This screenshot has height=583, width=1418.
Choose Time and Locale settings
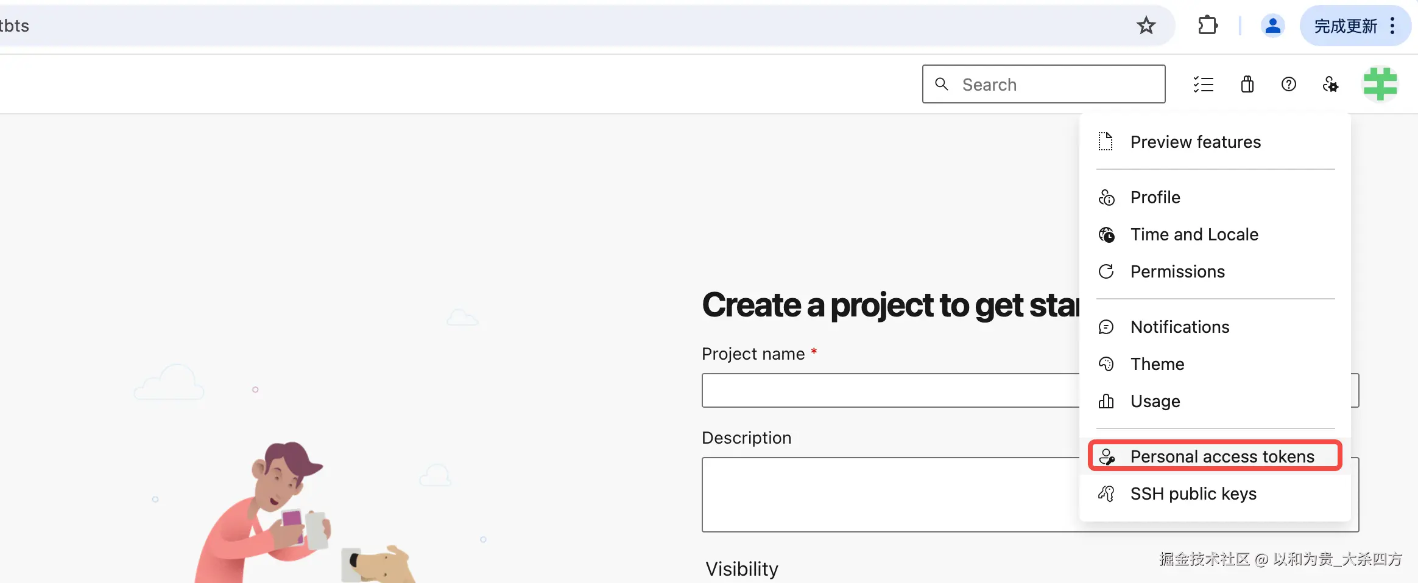tap(1194, 234)
